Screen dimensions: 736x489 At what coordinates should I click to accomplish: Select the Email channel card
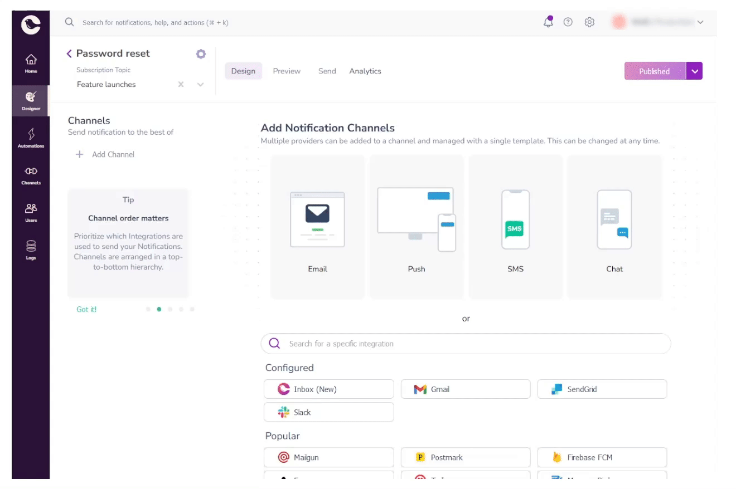[x=317, y=227]
